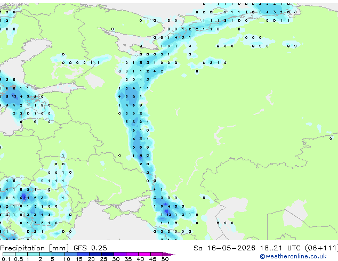The width and height of the screenshot is (338, 261).
Task: Click the '10' legend scale label
Action: pos(67,259)
